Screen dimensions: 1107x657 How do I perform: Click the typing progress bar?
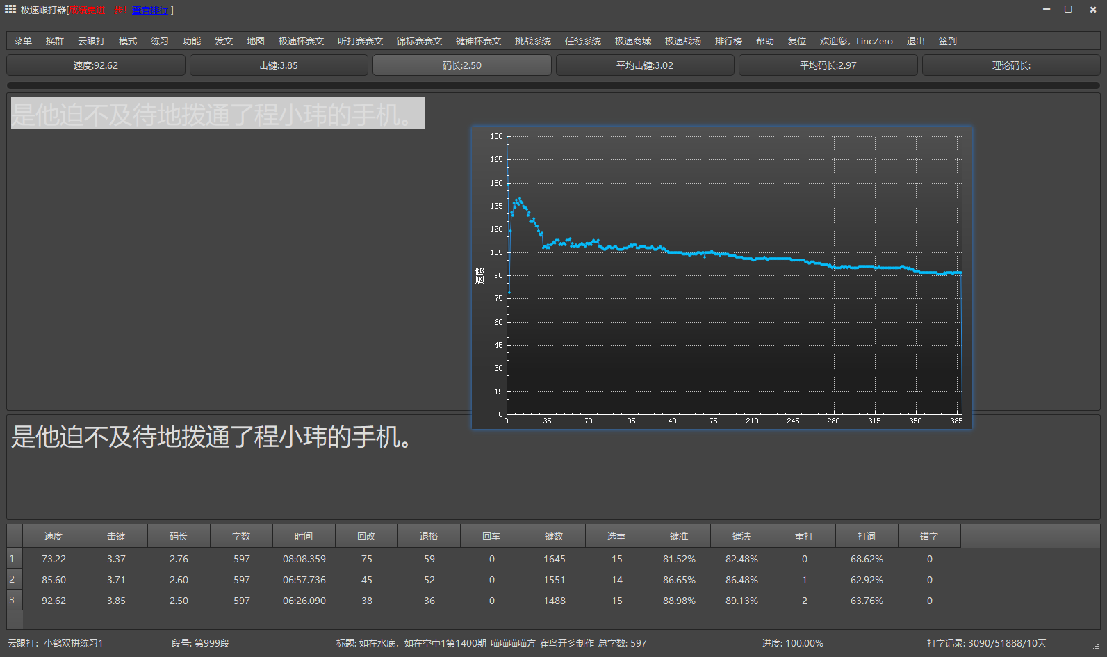pos(553,86)
